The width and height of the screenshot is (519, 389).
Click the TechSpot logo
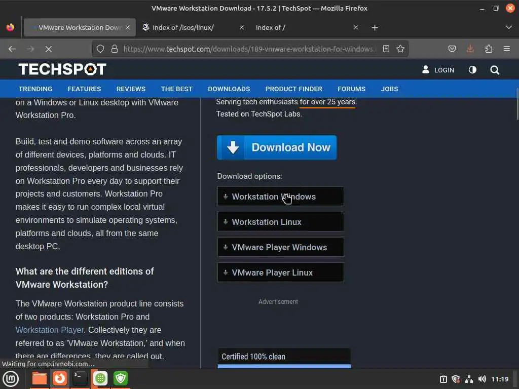62,69
